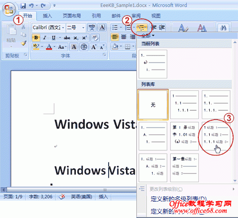Click the Change Styles icon

click(202, 28)
